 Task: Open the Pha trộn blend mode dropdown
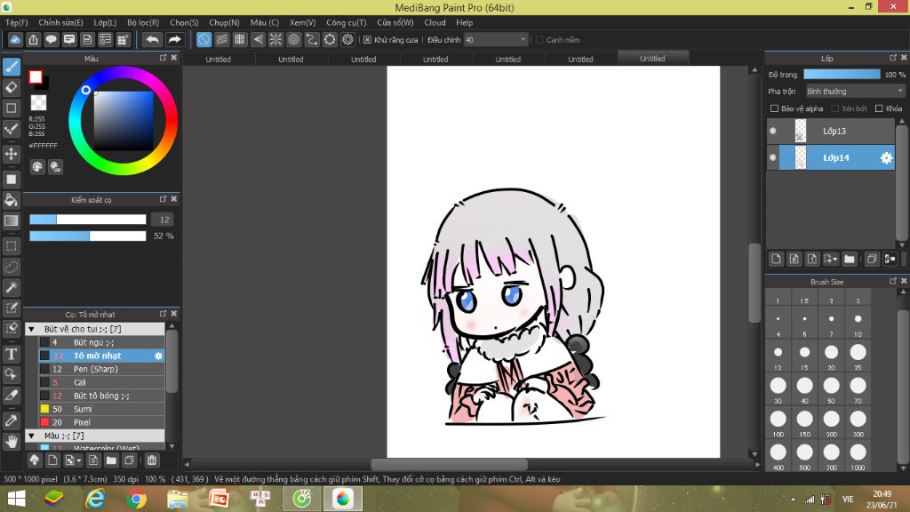[x=856, y=92]
